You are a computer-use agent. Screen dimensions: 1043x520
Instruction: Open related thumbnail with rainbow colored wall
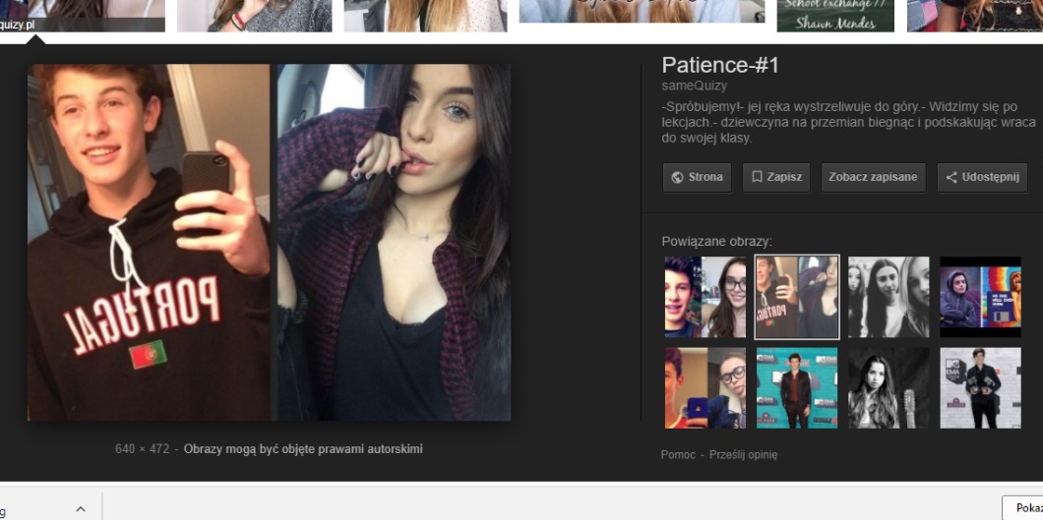tap(980, 297)
